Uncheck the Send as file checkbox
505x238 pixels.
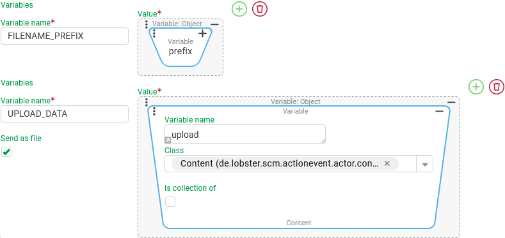point(6,152)
